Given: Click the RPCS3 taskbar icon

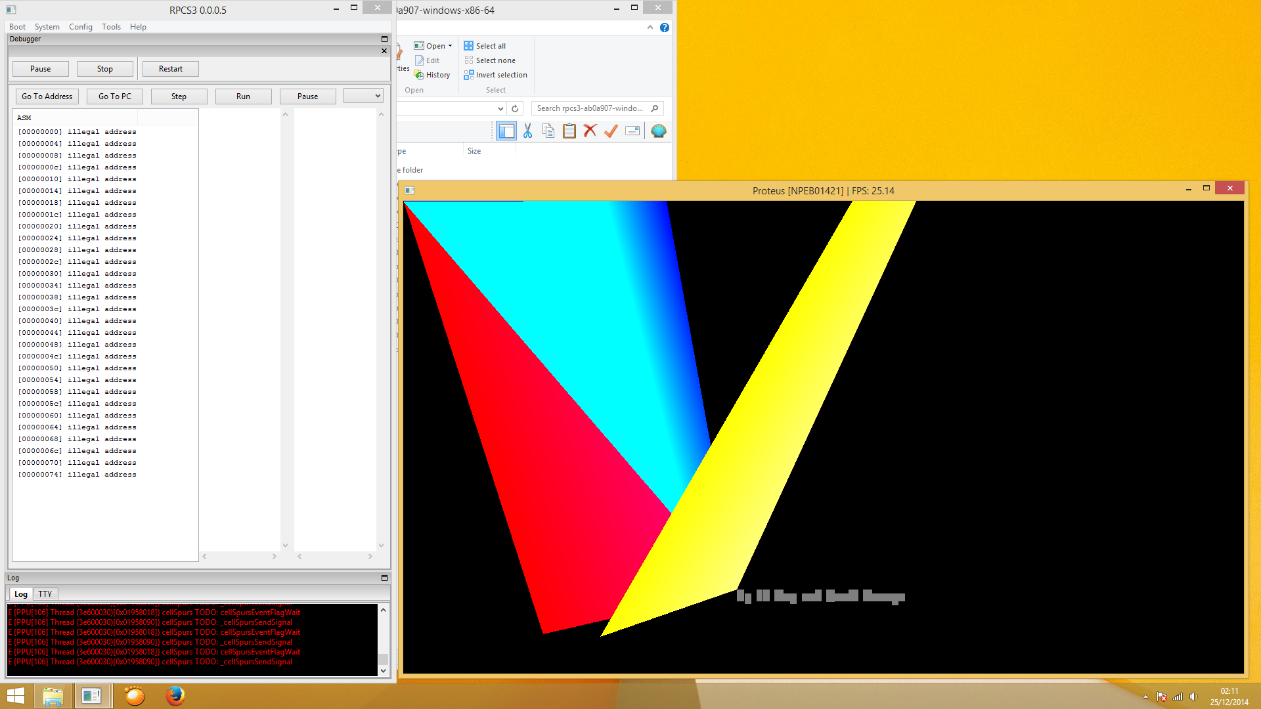Looking at the screenshot, I should tap(92, 696).
